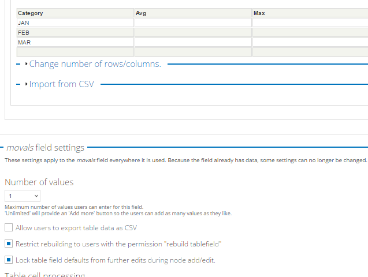Enable Allow users to export table data as CSV
368x277 pixels.
9,227
